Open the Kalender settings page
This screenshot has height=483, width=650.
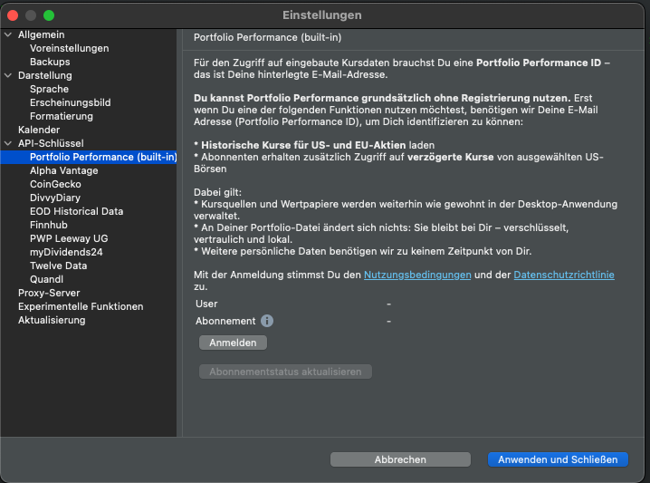point(39,130)
